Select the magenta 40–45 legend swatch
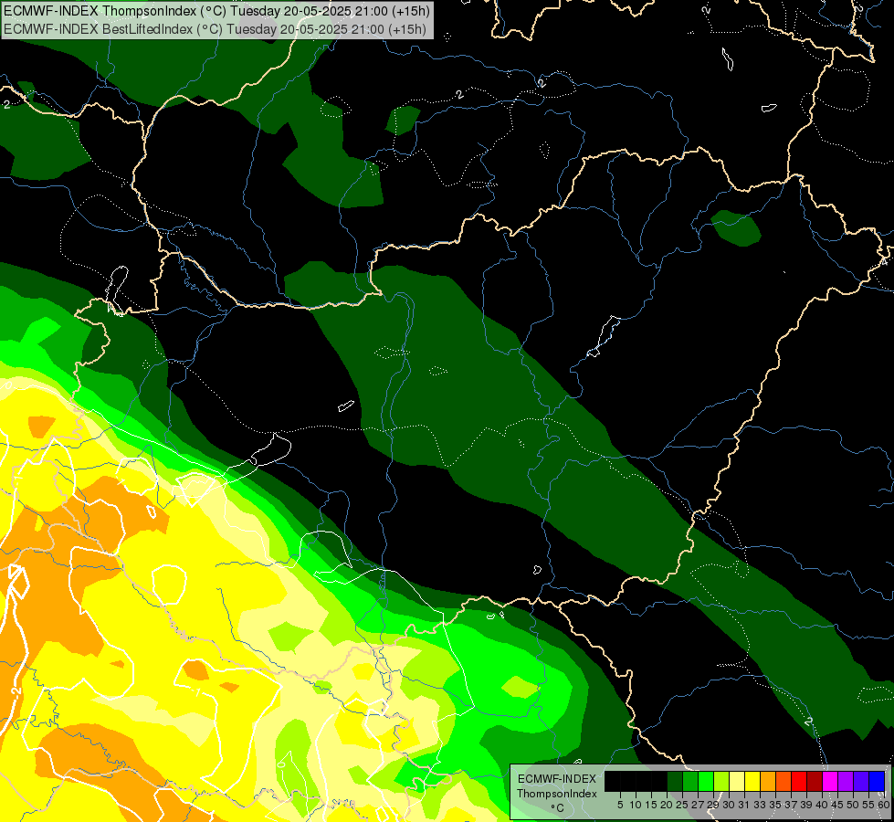This screenshot has height=822, width=894. point(829,781)
